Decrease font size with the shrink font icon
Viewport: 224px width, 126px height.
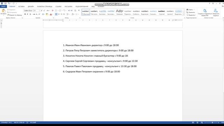[x=44, y=10]
